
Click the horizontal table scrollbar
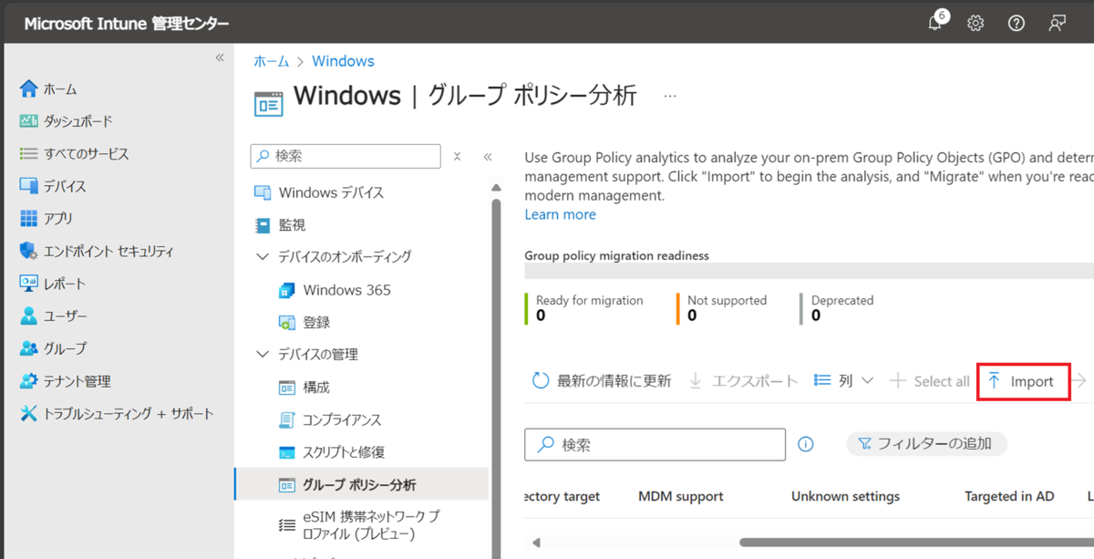tap(916, 543)
